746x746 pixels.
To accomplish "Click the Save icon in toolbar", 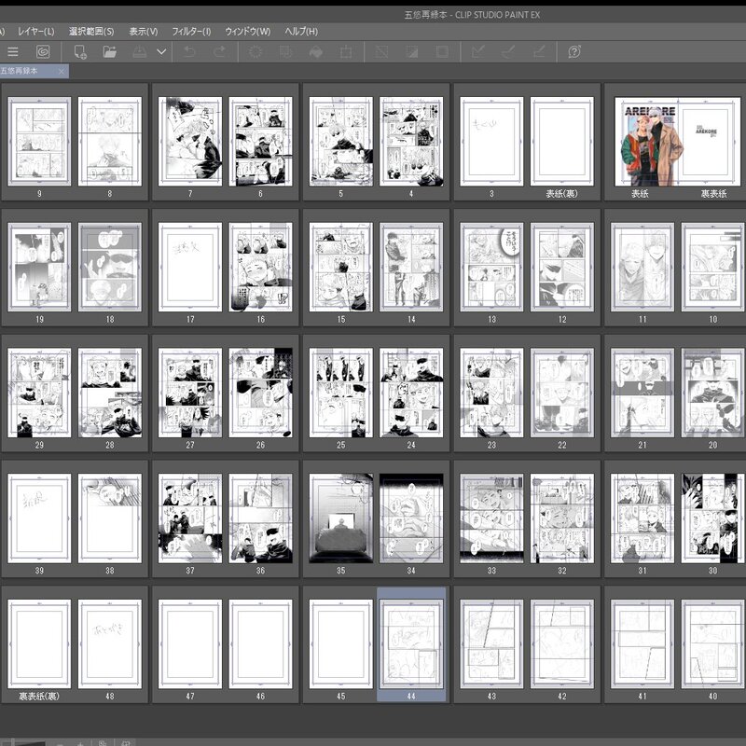I will pyautogui.click(x=139, y=52).
